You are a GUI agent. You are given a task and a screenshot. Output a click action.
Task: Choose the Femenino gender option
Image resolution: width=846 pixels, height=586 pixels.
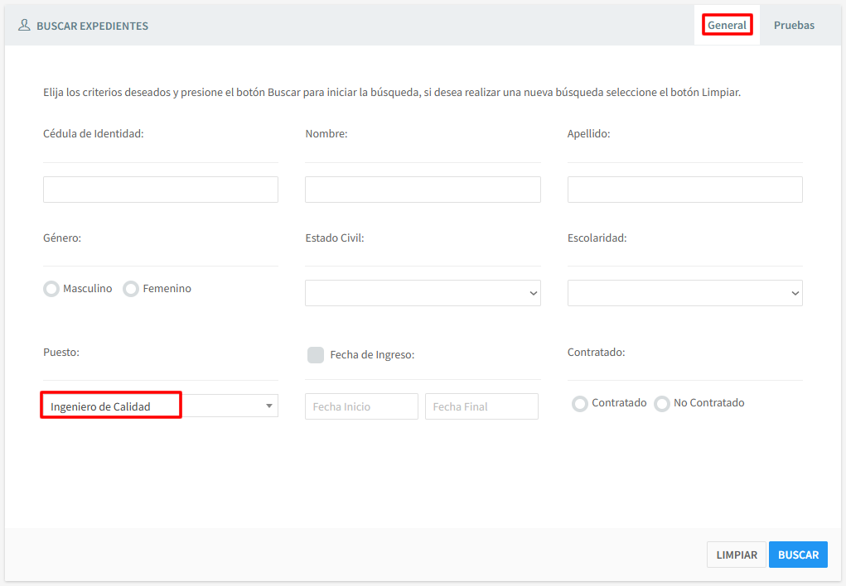[x=131, y=289]
